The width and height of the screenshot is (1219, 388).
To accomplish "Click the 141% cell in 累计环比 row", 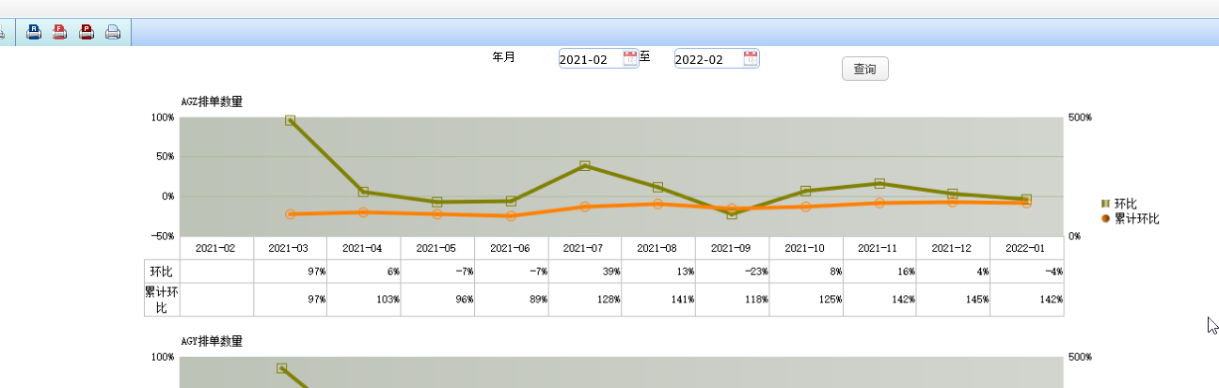I will [x=658, y=300].
